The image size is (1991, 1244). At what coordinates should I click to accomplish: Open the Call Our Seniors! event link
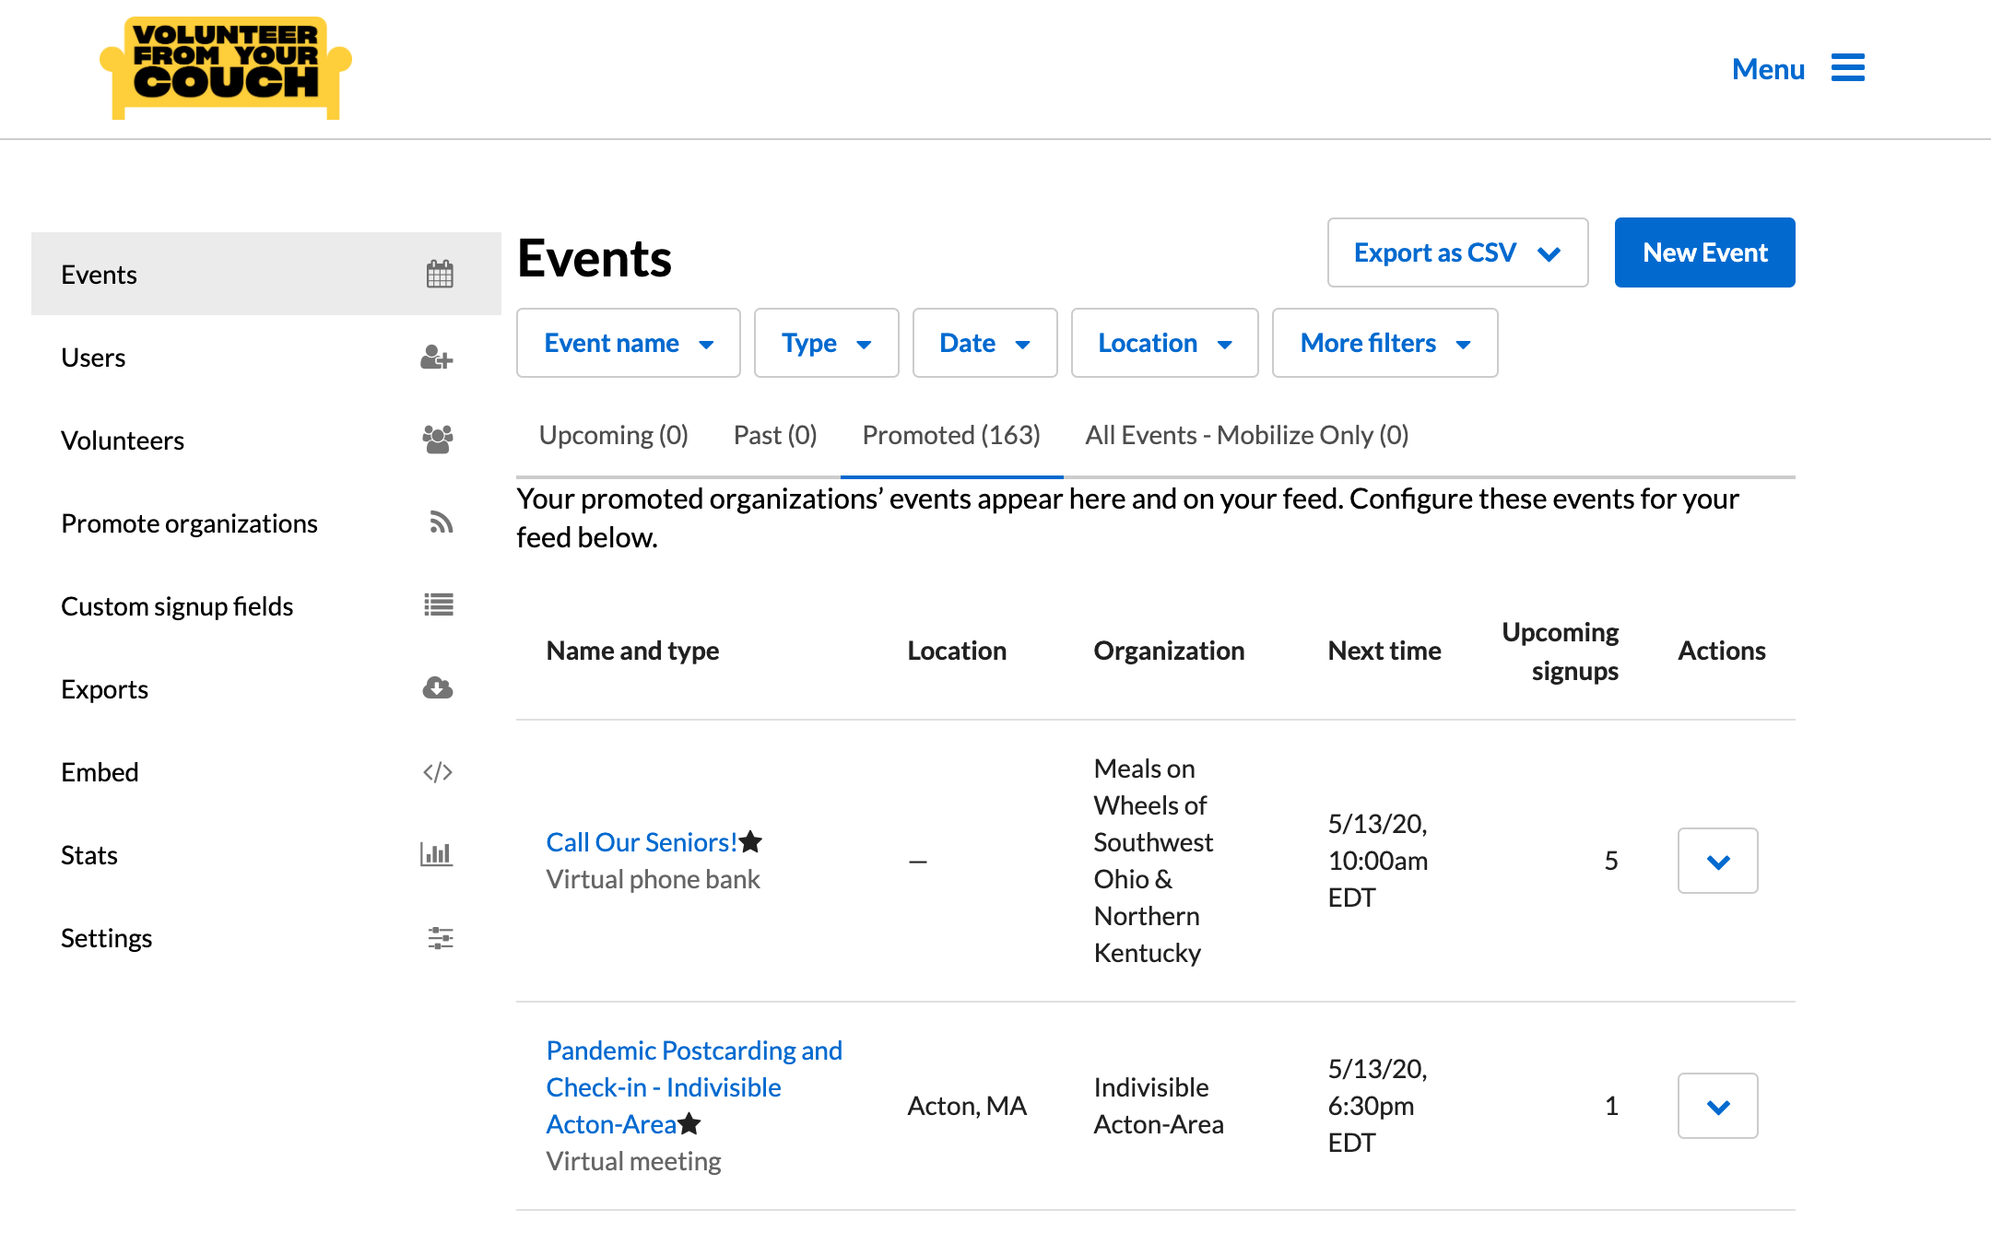pos(642,842)
